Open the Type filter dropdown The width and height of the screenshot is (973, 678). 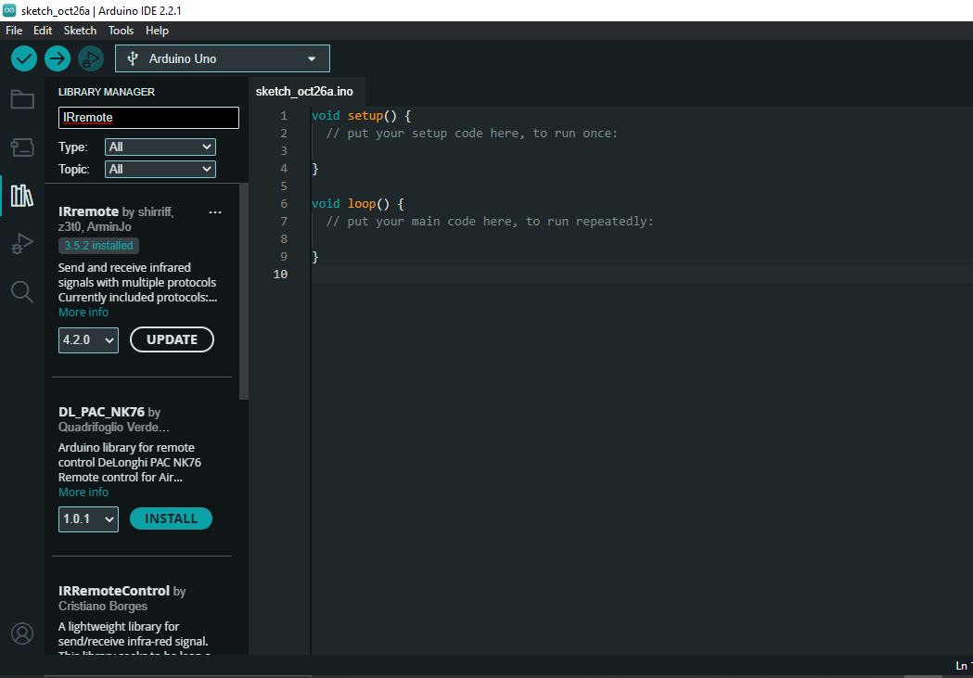160,147
